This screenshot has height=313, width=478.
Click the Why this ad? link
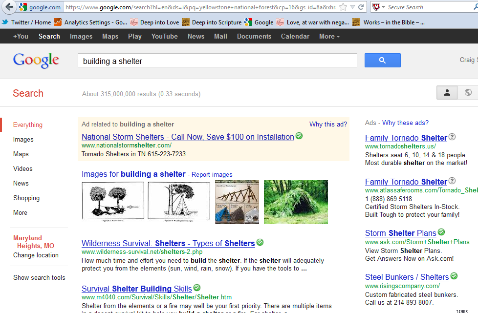[x=328, y=124]
